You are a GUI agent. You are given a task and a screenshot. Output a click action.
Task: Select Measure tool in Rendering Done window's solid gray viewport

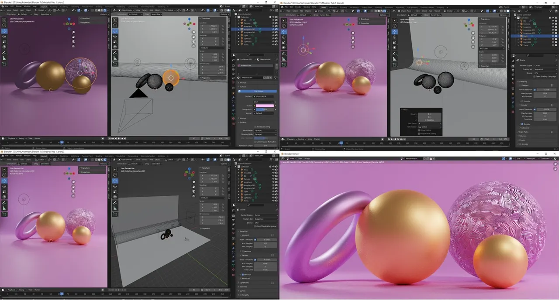tap(114, 208)
